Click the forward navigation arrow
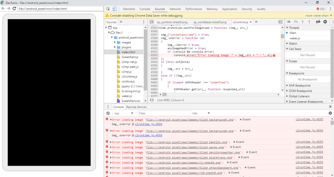Image resolution: width=334 pixels, height=177 pixels. click(x=8, y=8)
